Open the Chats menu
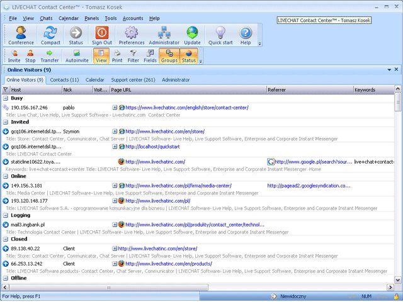403x302 pixels. coord(46,18)
